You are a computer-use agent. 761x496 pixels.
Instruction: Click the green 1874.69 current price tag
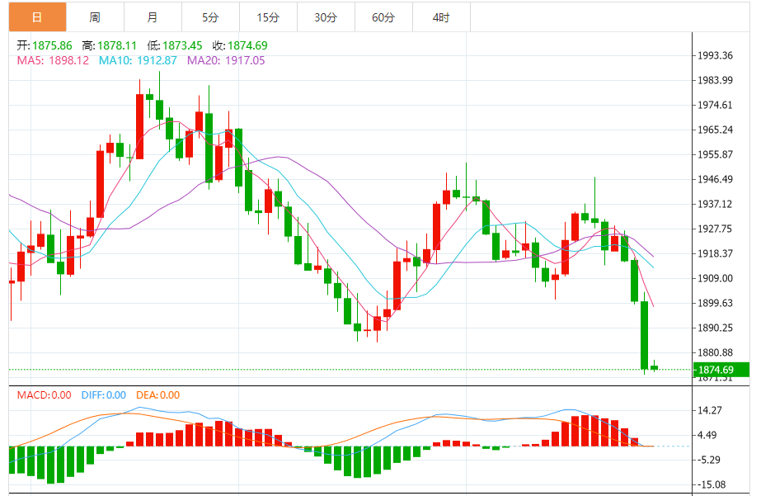(x=721, y=370)
